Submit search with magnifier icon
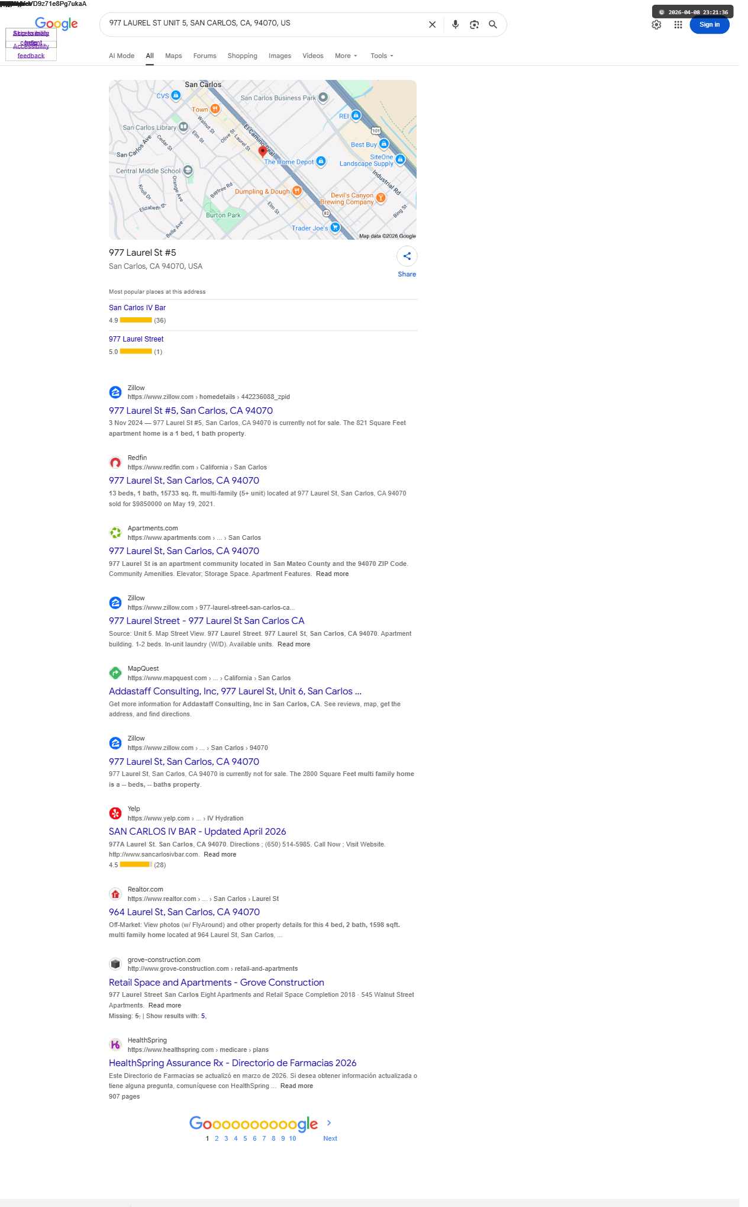 pos(493,25)
